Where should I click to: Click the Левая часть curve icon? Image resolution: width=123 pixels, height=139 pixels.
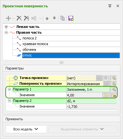point(12,27)
